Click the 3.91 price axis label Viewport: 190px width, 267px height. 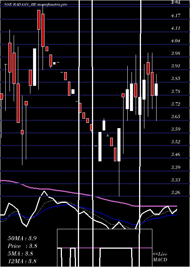tap(176, 66)
